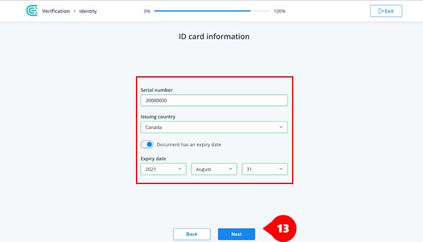Open the expiry month dropdown showing August

pyautogui.click(x=214, y=169)
